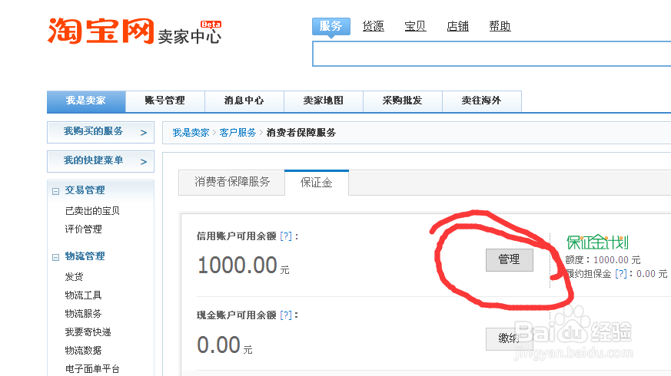Select the 宝贝 search tab

415,26
